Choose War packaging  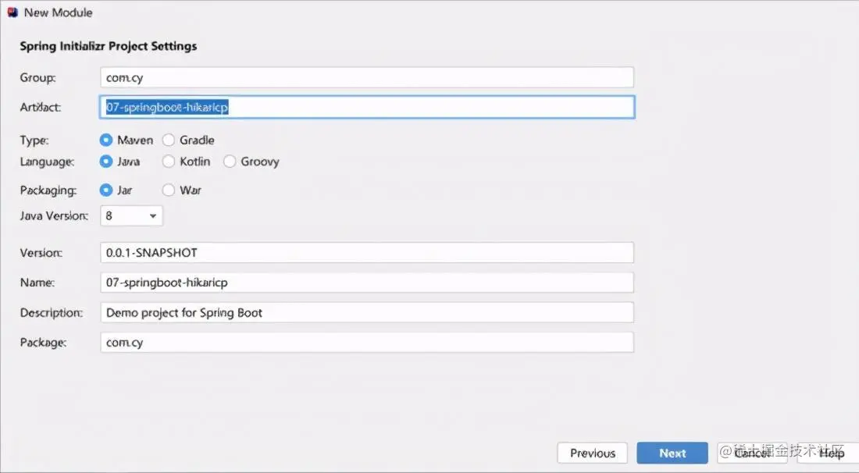click(168, 190)
